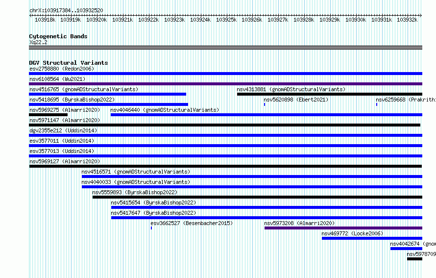Click the nsv4516571 gnomAD variant bar
This screenshot has width=436, height=278.
252,177
